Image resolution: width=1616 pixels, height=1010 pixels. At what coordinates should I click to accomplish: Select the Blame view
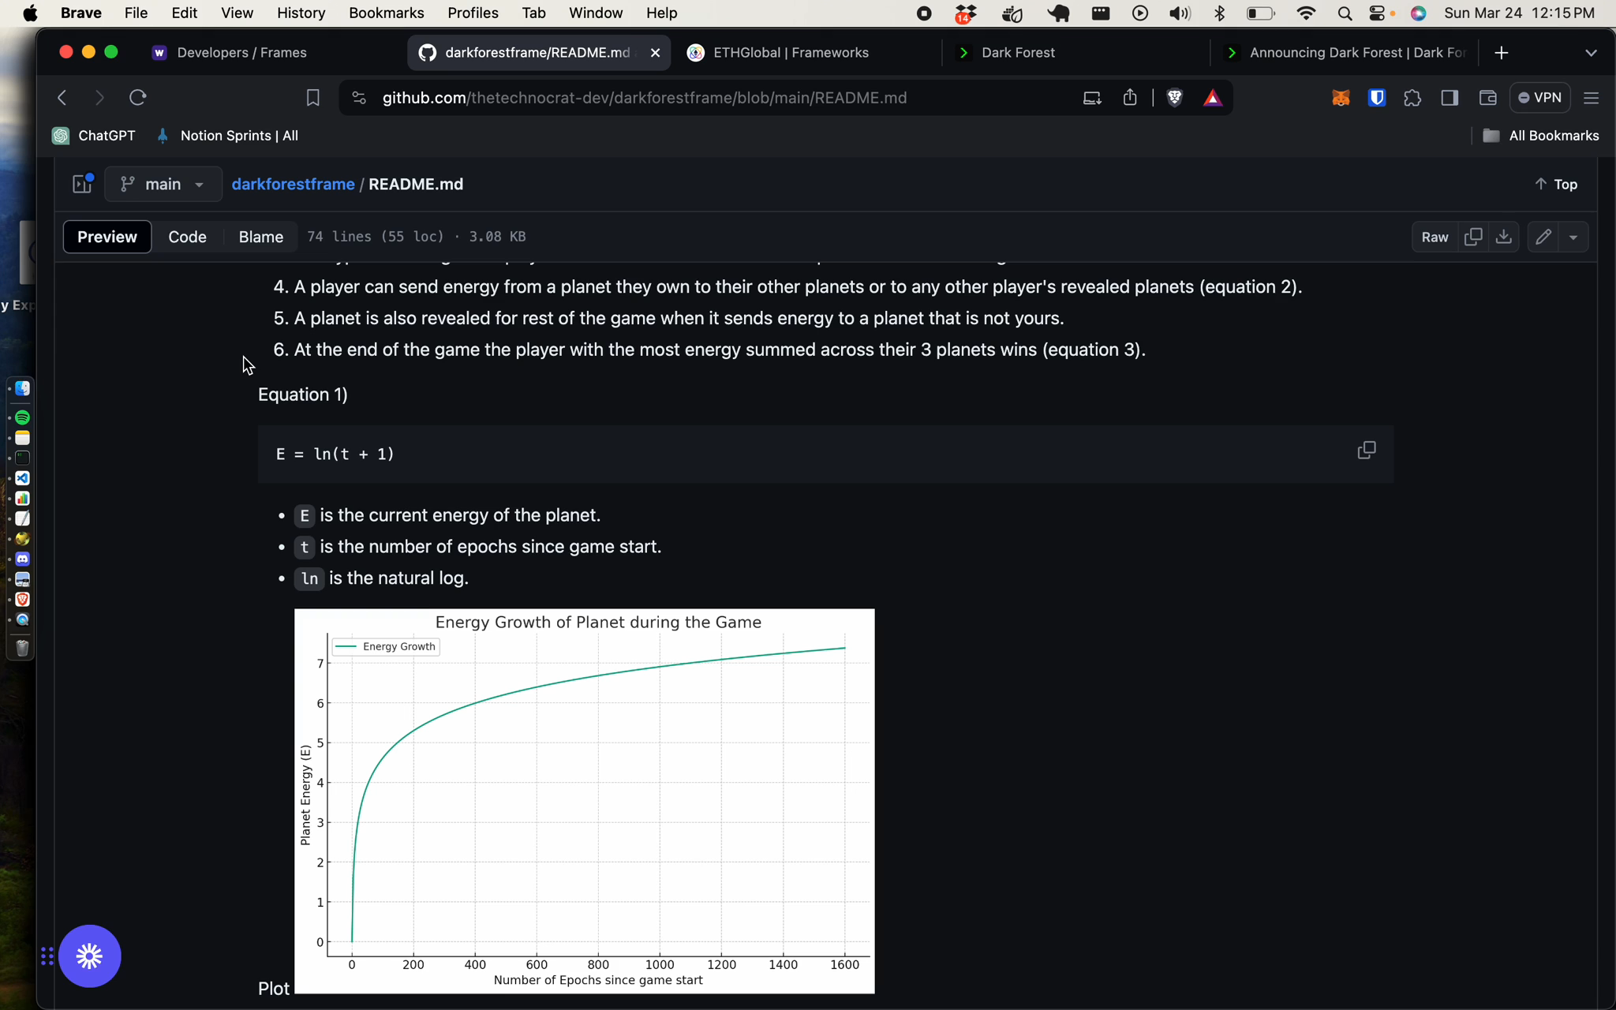click(261, 237)
